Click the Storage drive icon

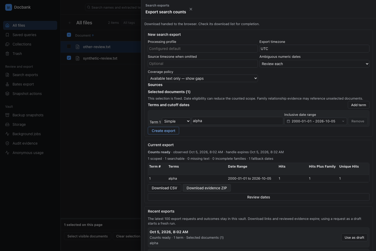(7, 124)
